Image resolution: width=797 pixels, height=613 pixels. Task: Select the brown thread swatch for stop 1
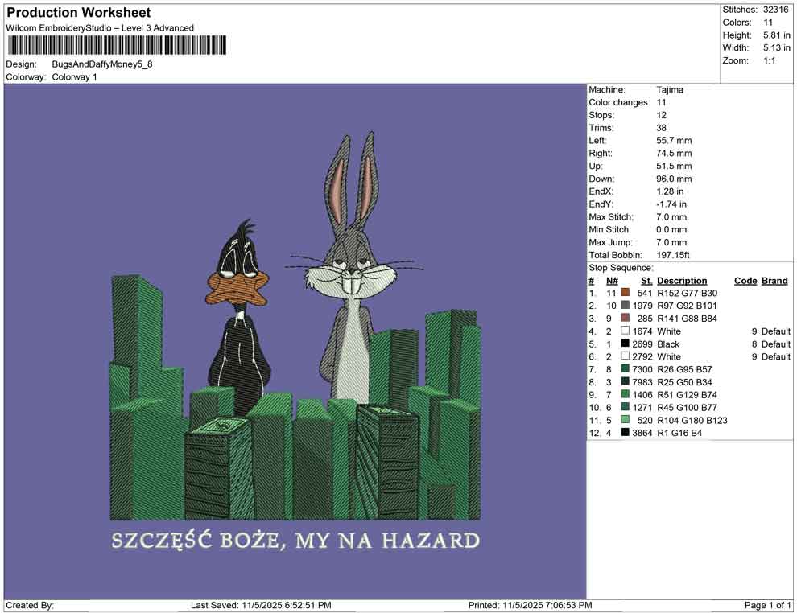point(624,293)
